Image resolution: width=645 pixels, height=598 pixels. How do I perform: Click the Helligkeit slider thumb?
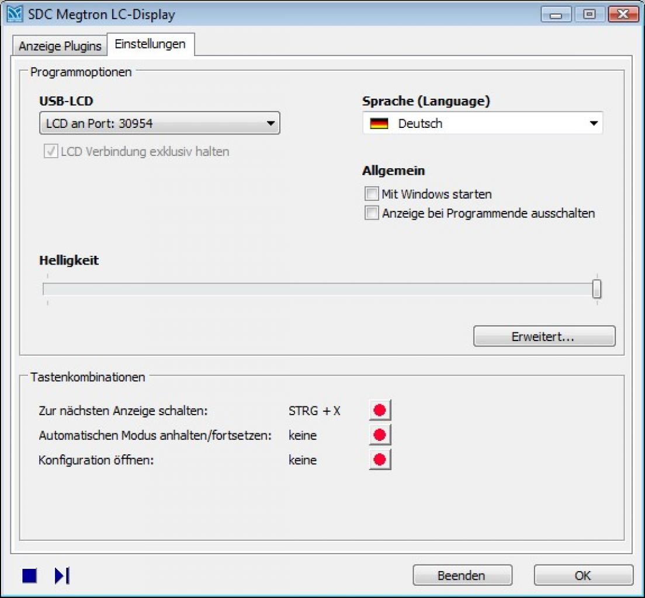pyautogui.click(x=597, y=288)
